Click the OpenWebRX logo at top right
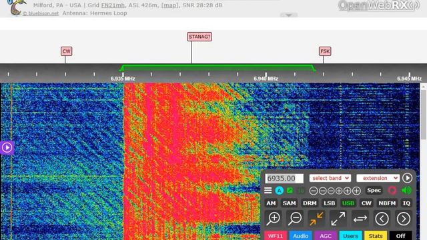 pyautogui.click(x=379, y=5)
